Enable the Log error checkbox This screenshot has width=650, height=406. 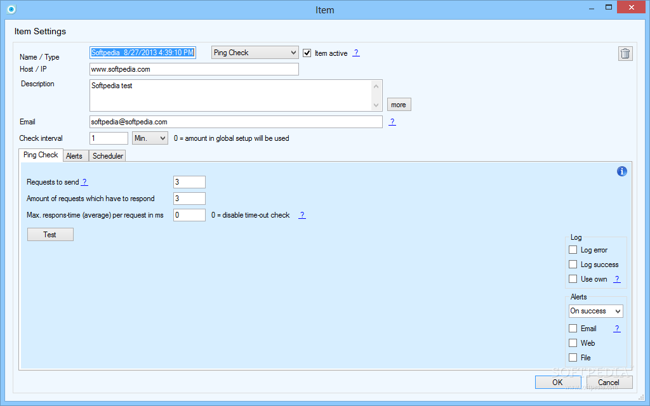coord(573,250)
